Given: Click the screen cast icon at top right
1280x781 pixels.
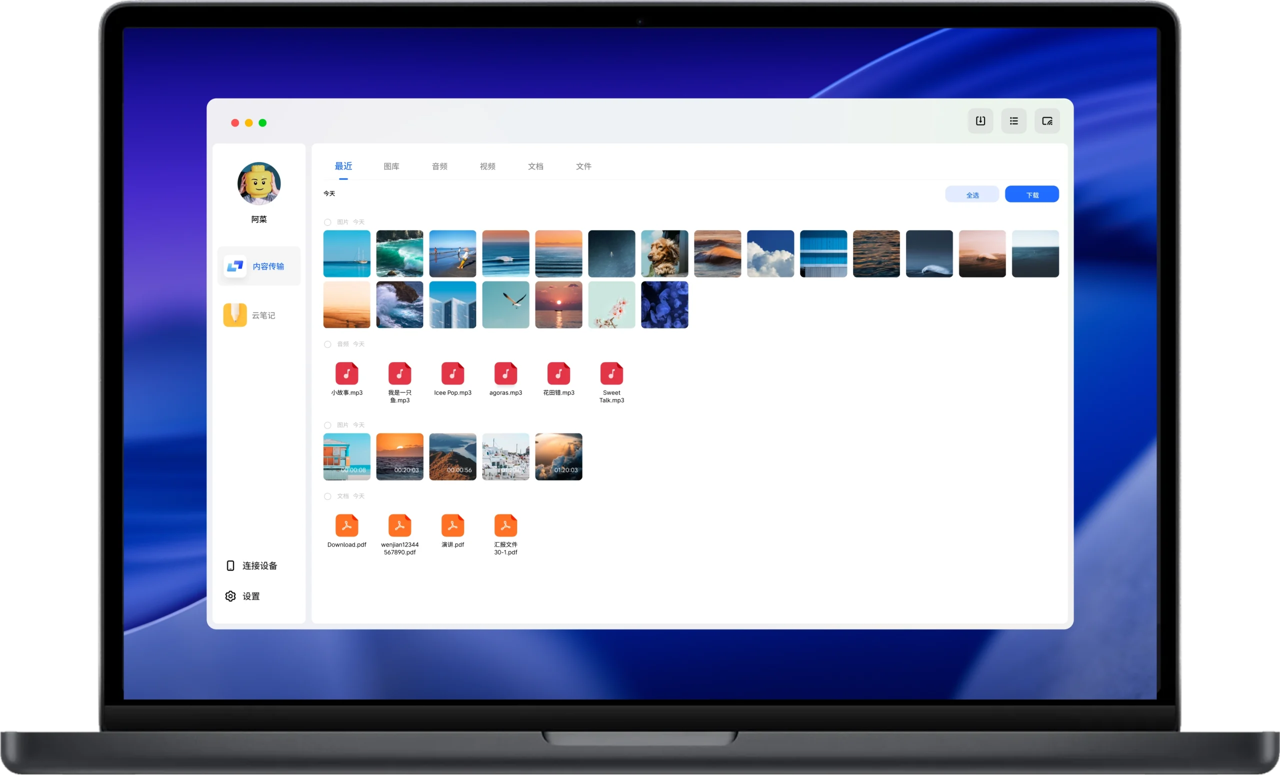Looking at the screenshot, I should [1047, 121].
